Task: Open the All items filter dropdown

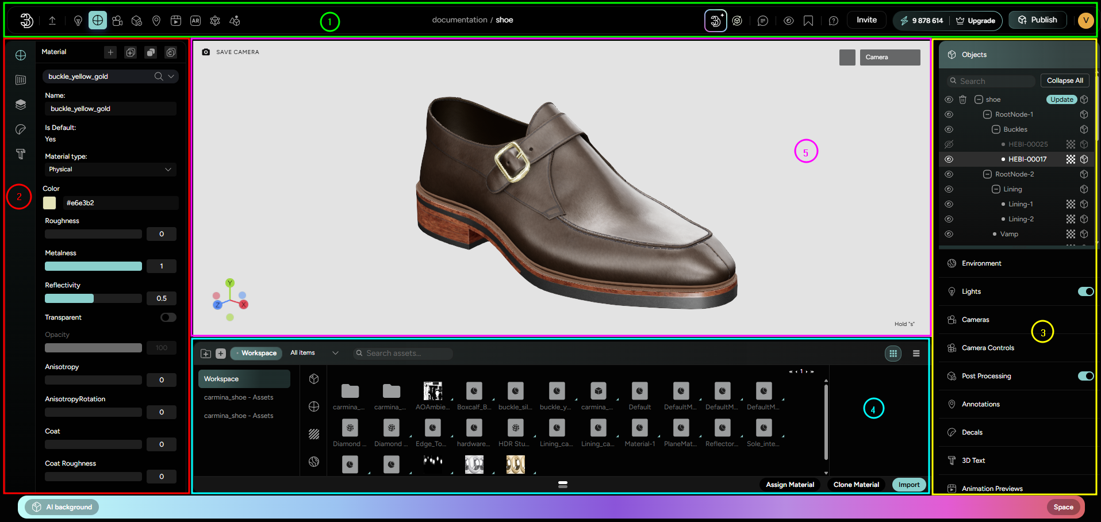Action: click(314, 353)
